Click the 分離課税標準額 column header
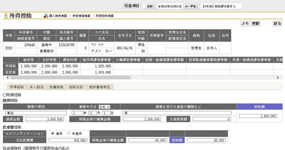The height and width of the screenshot is (150, 285). point(128,60)
